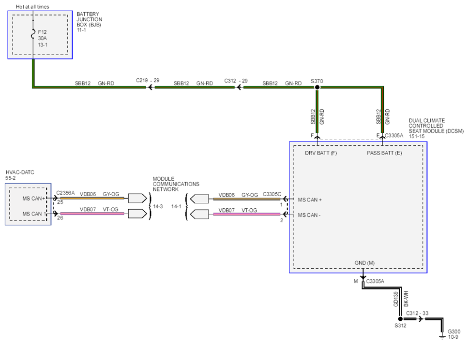Click the GD139 circuit label
Viewport: 468px width, 344px height.
pos(396,299)
